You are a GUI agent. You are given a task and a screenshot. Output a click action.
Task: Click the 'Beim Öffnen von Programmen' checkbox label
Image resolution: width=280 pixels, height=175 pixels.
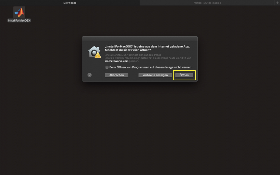point(150,67)
